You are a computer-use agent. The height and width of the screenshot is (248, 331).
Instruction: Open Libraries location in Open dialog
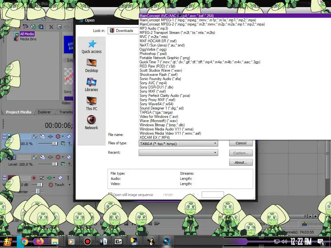coord(91,85)
